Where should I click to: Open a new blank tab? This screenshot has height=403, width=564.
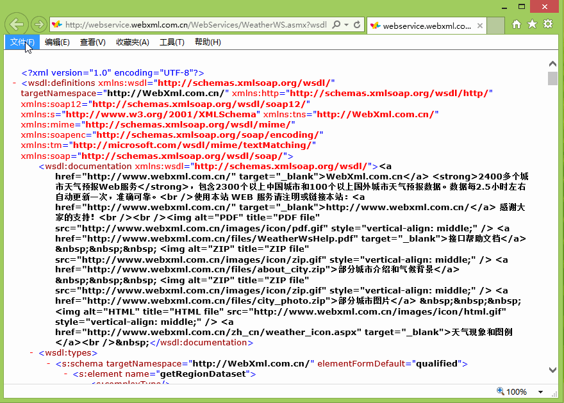[x=495, y=26]
